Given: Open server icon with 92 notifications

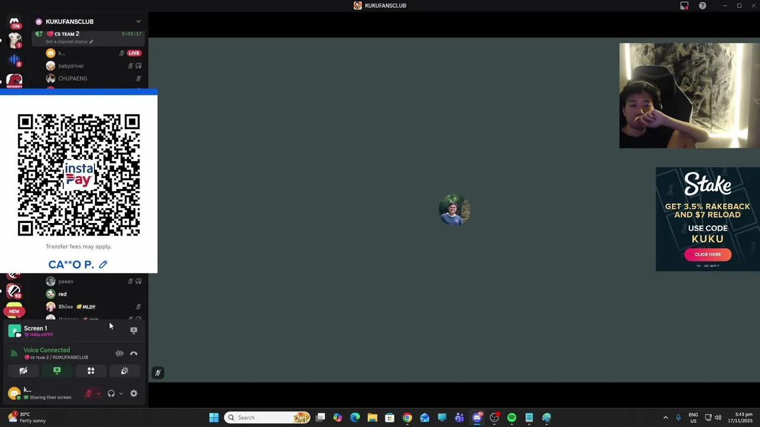Looking at the screenshot, I should click(x=14, y=291).
